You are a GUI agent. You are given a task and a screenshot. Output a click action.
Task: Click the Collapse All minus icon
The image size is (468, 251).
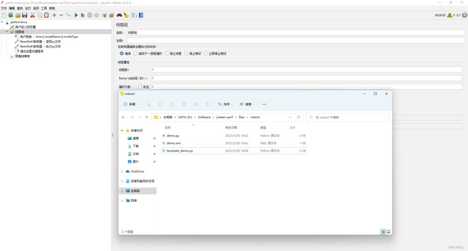click(61, 15)
